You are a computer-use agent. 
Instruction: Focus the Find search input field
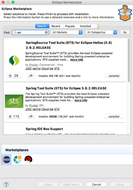click(x=30, y=32)
